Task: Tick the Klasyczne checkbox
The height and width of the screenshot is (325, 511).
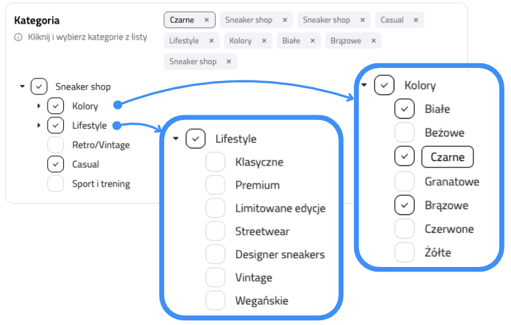Action: click(215, 162)
